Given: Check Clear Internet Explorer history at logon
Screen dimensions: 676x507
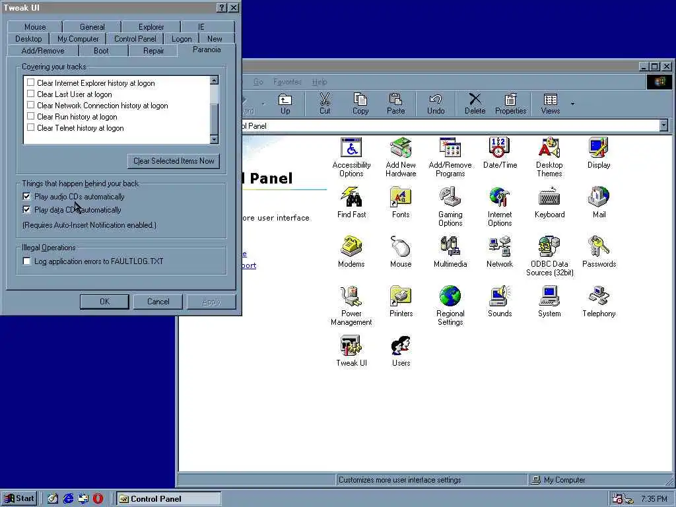Looking at the screenshot, I should [x=30, y=83].
